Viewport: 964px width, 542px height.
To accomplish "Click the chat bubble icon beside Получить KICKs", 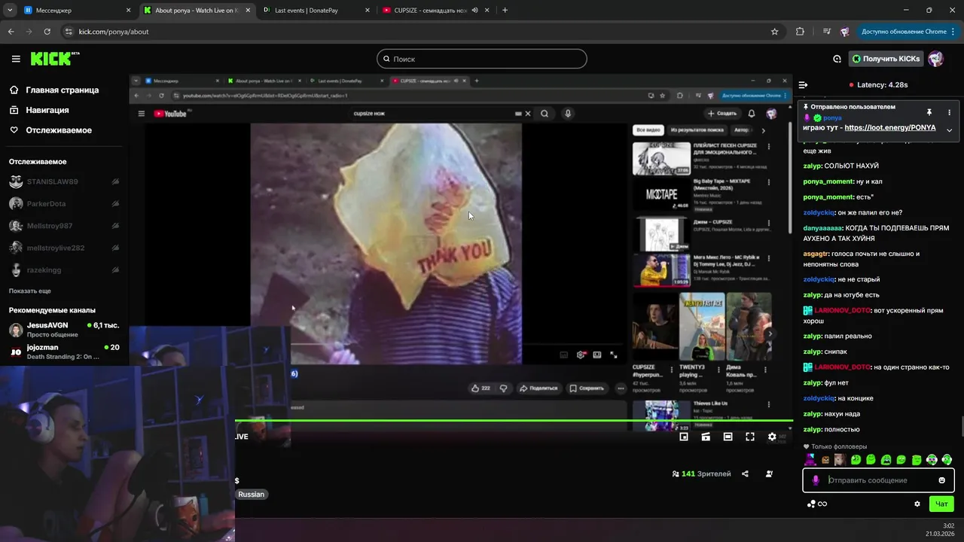I will coord(837,59).
